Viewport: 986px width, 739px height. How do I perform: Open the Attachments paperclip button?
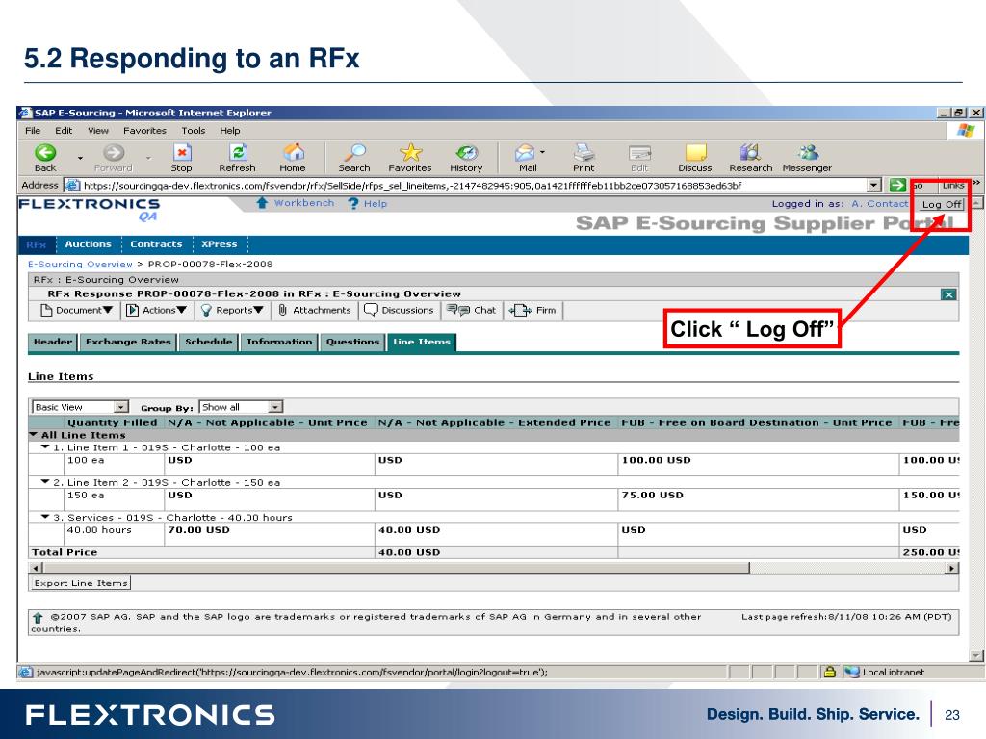coord(315,311)
